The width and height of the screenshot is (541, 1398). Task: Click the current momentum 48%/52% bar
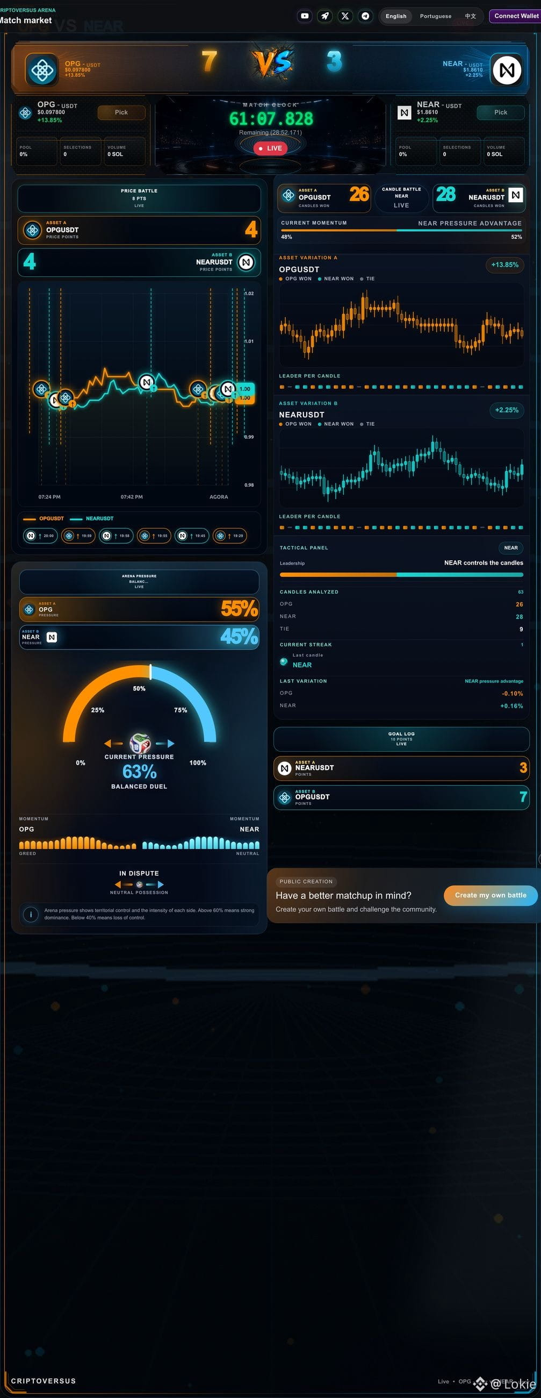click(x=401, y=230)
